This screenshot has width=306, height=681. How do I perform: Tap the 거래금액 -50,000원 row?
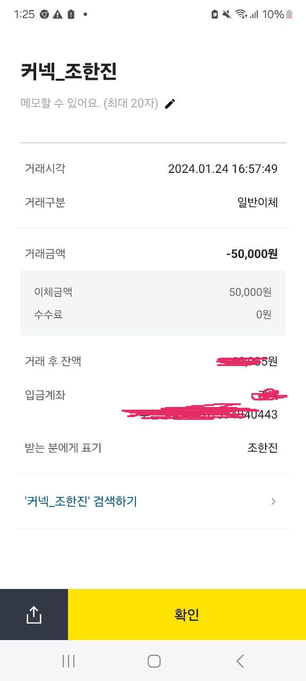click(153, 254)
